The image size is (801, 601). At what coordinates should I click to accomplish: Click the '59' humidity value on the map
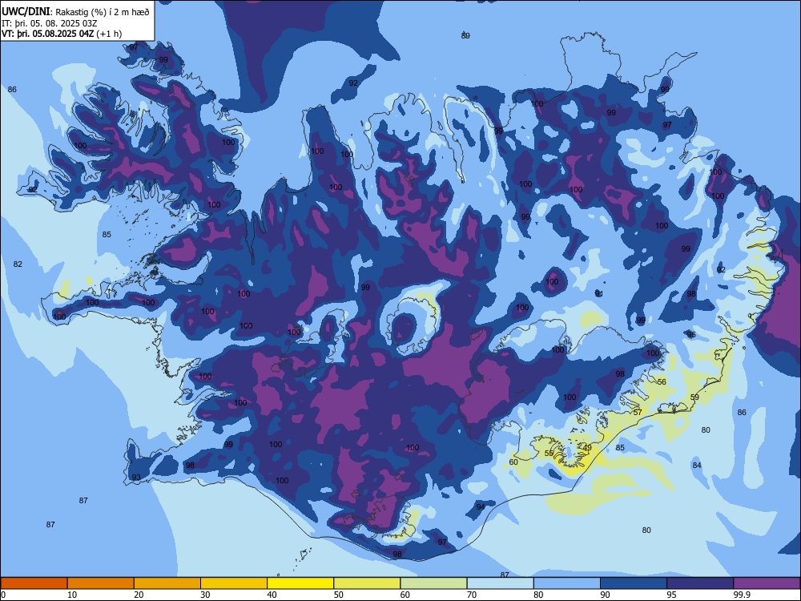pos(694,397)
